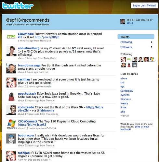Click abduzeedo's profile photo
Image resolution: width=159 pixels, height=162 pixels.
(11, 110)
